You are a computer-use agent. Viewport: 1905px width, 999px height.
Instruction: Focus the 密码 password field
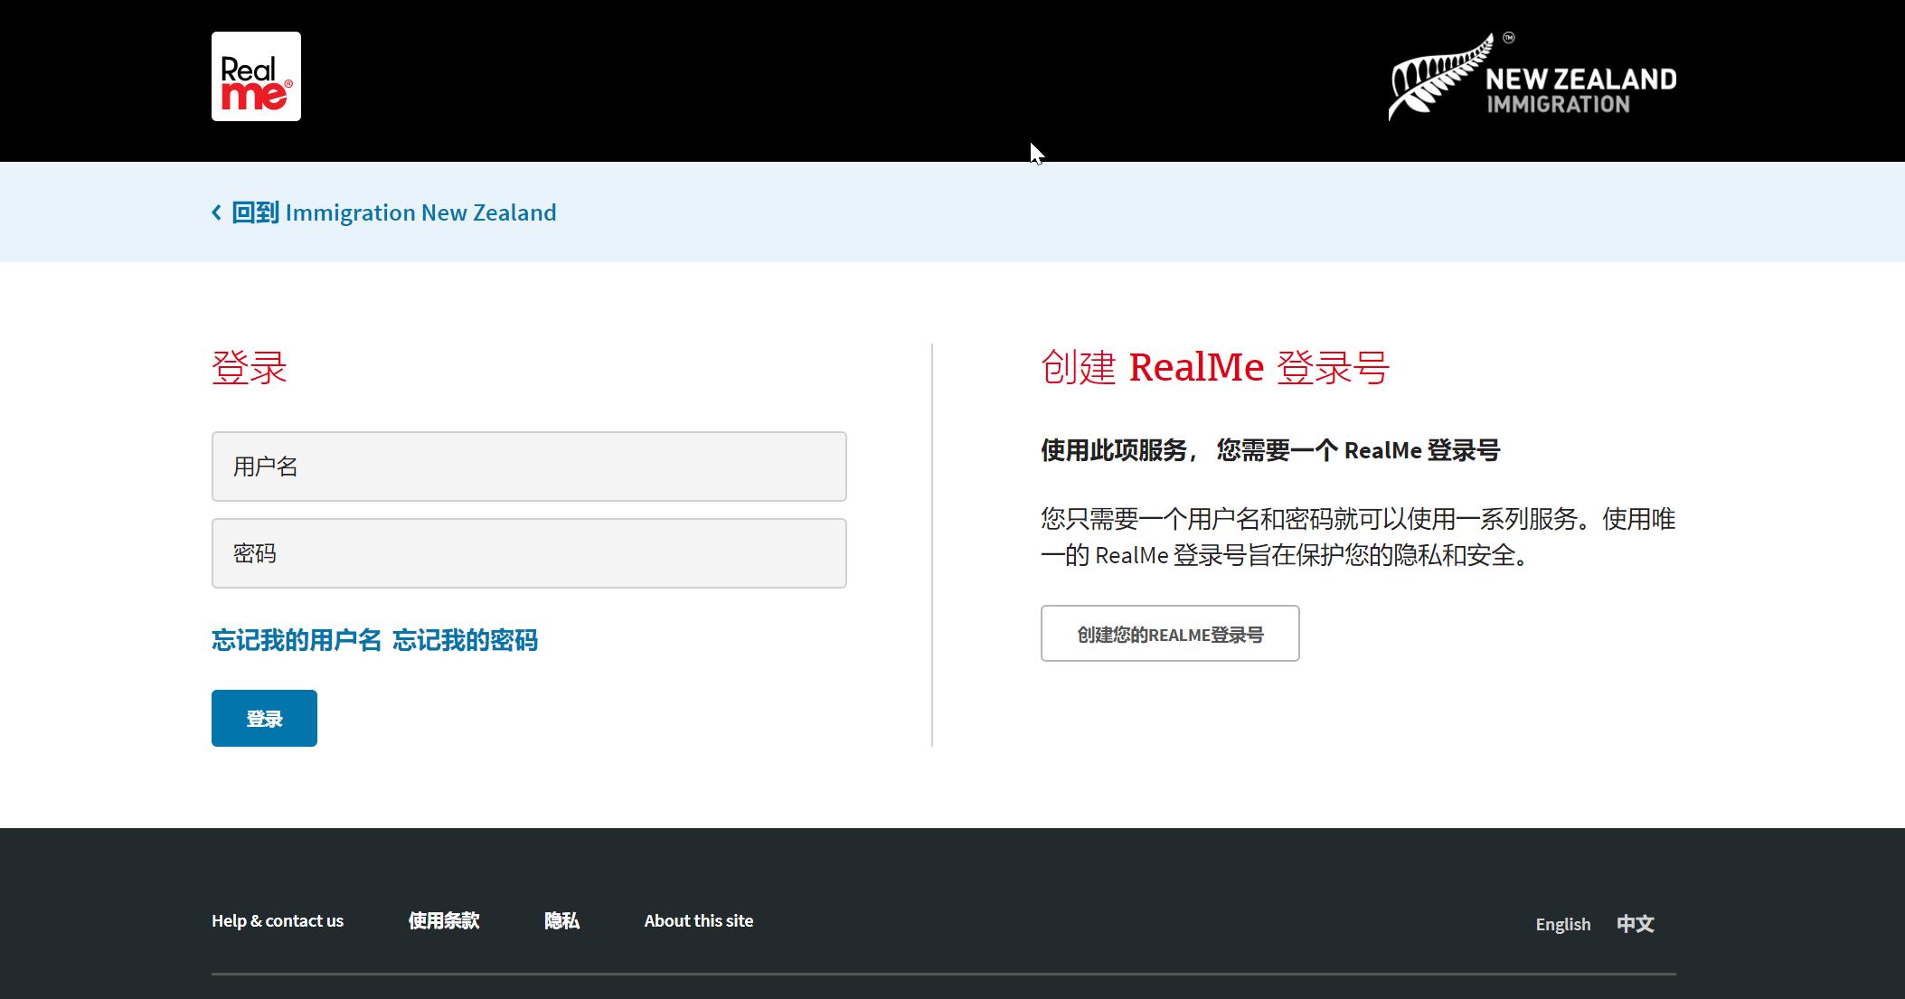point(529,553)
